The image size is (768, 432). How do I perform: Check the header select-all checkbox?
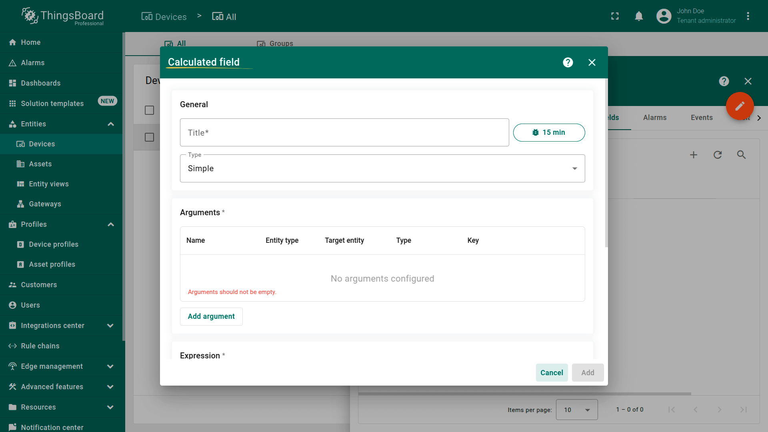[x=149, y=110]
